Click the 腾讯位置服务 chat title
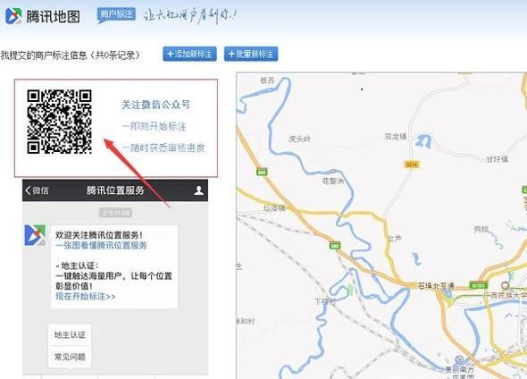This screenshot has width=527, height=379. (x=115, y=190)
